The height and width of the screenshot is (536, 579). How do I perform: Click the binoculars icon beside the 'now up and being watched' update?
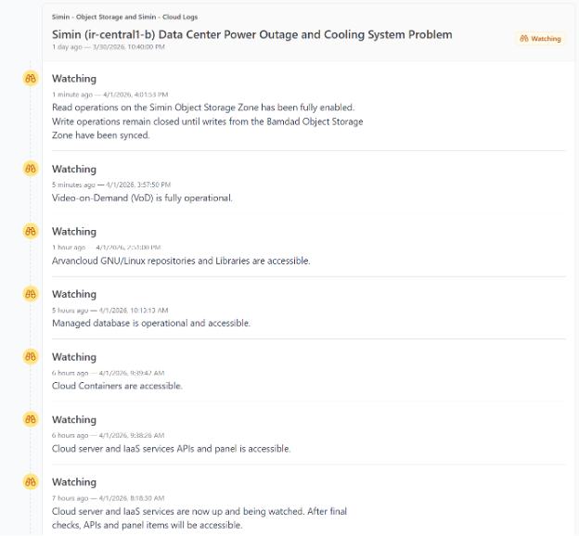tap(30, 481)
